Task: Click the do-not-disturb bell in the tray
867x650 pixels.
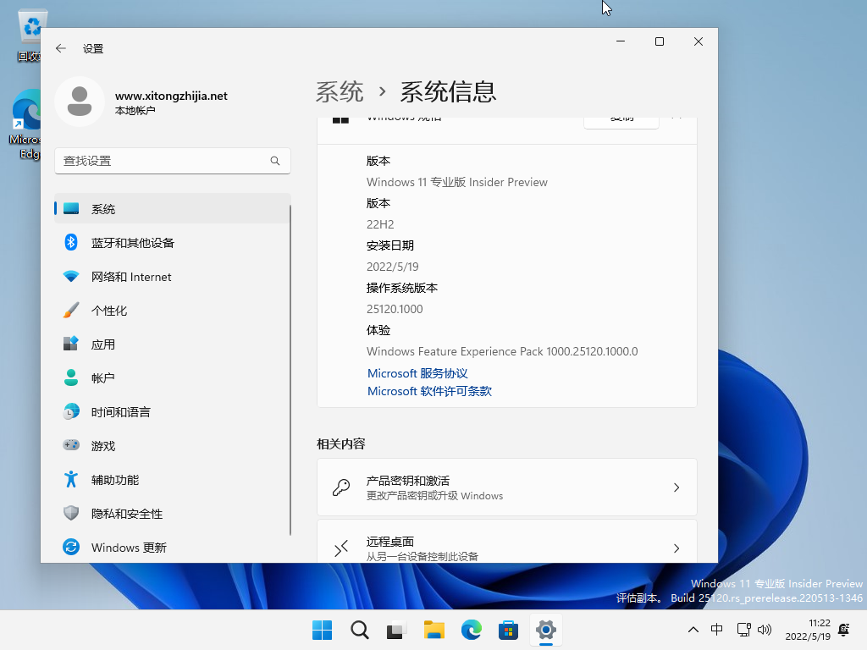Action: 842,631
